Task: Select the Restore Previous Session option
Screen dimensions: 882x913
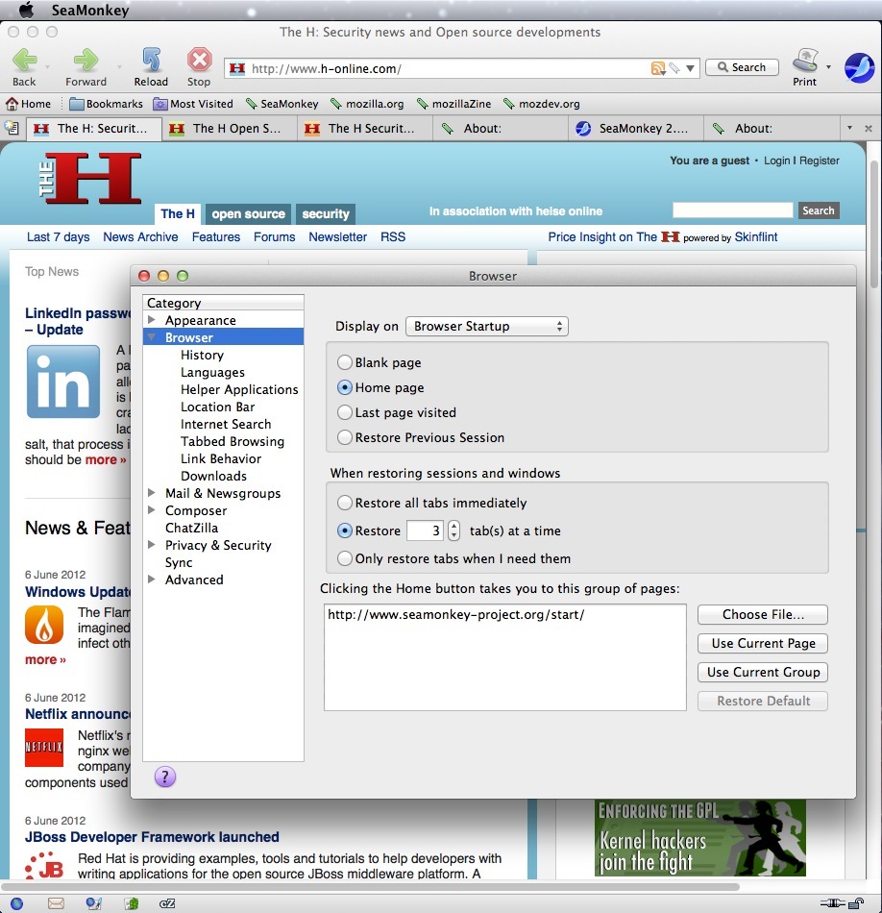Action: coord(345,438)
